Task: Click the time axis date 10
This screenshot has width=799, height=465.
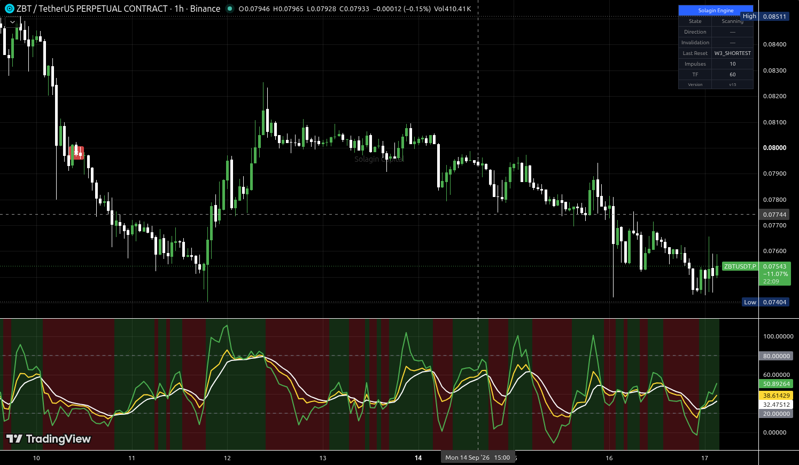Action: point(36,458)
